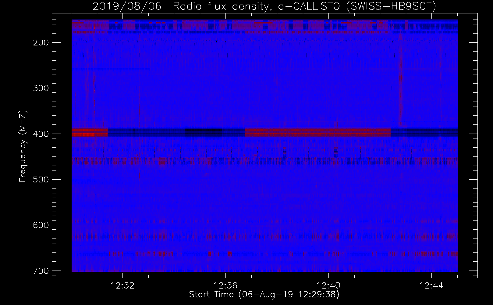Click the 300 frequency tick label
493x305 pixels.
click(41, 88)
